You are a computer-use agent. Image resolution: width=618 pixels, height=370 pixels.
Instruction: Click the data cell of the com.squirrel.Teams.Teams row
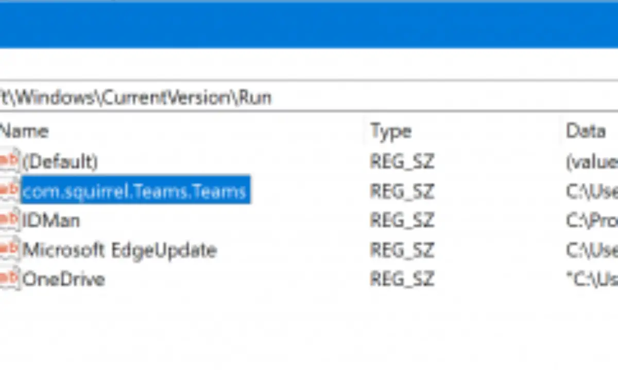[592, 191]
